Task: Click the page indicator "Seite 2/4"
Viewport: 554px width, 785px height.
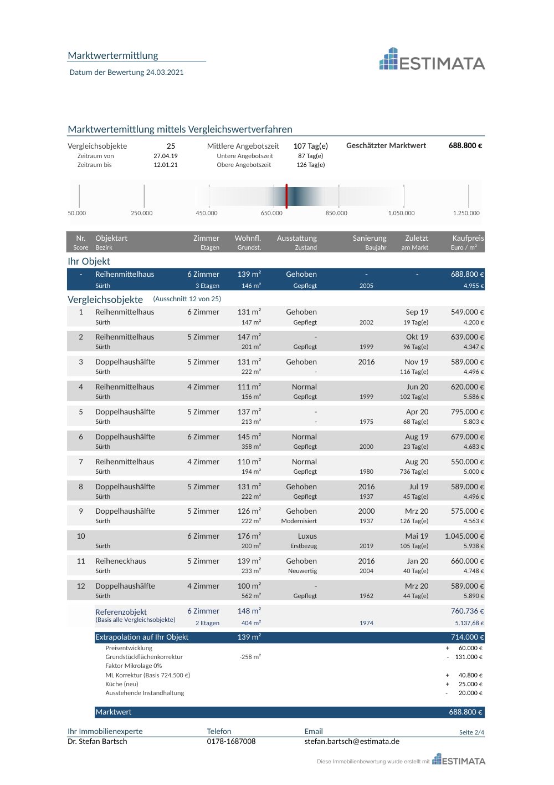Action: click(x=471, y=732)
